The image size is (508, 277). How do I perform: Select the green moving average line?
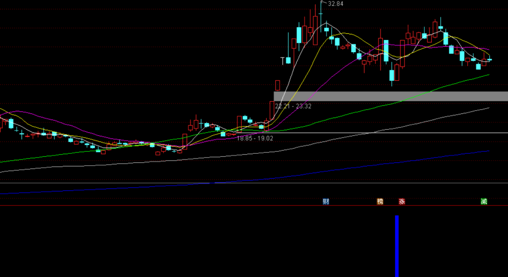point(357,111)
